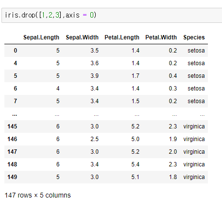The height and width of the screenshot is (199, 222).
Task: Click row index 0
Action: tap(16, 51)
